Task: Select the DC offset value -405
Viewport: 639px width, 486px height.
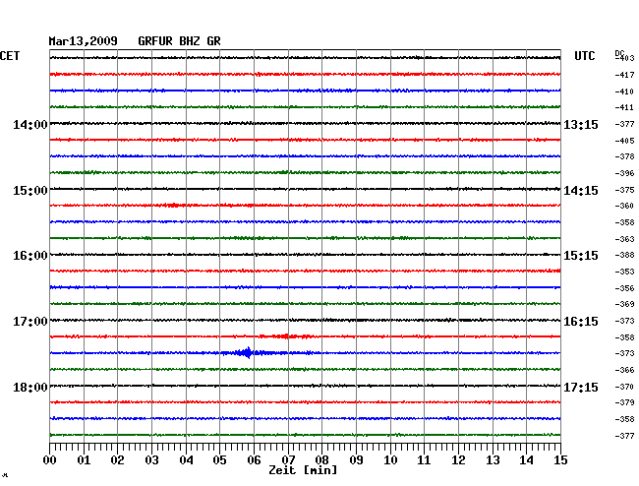Action: (x=624, y=141)
